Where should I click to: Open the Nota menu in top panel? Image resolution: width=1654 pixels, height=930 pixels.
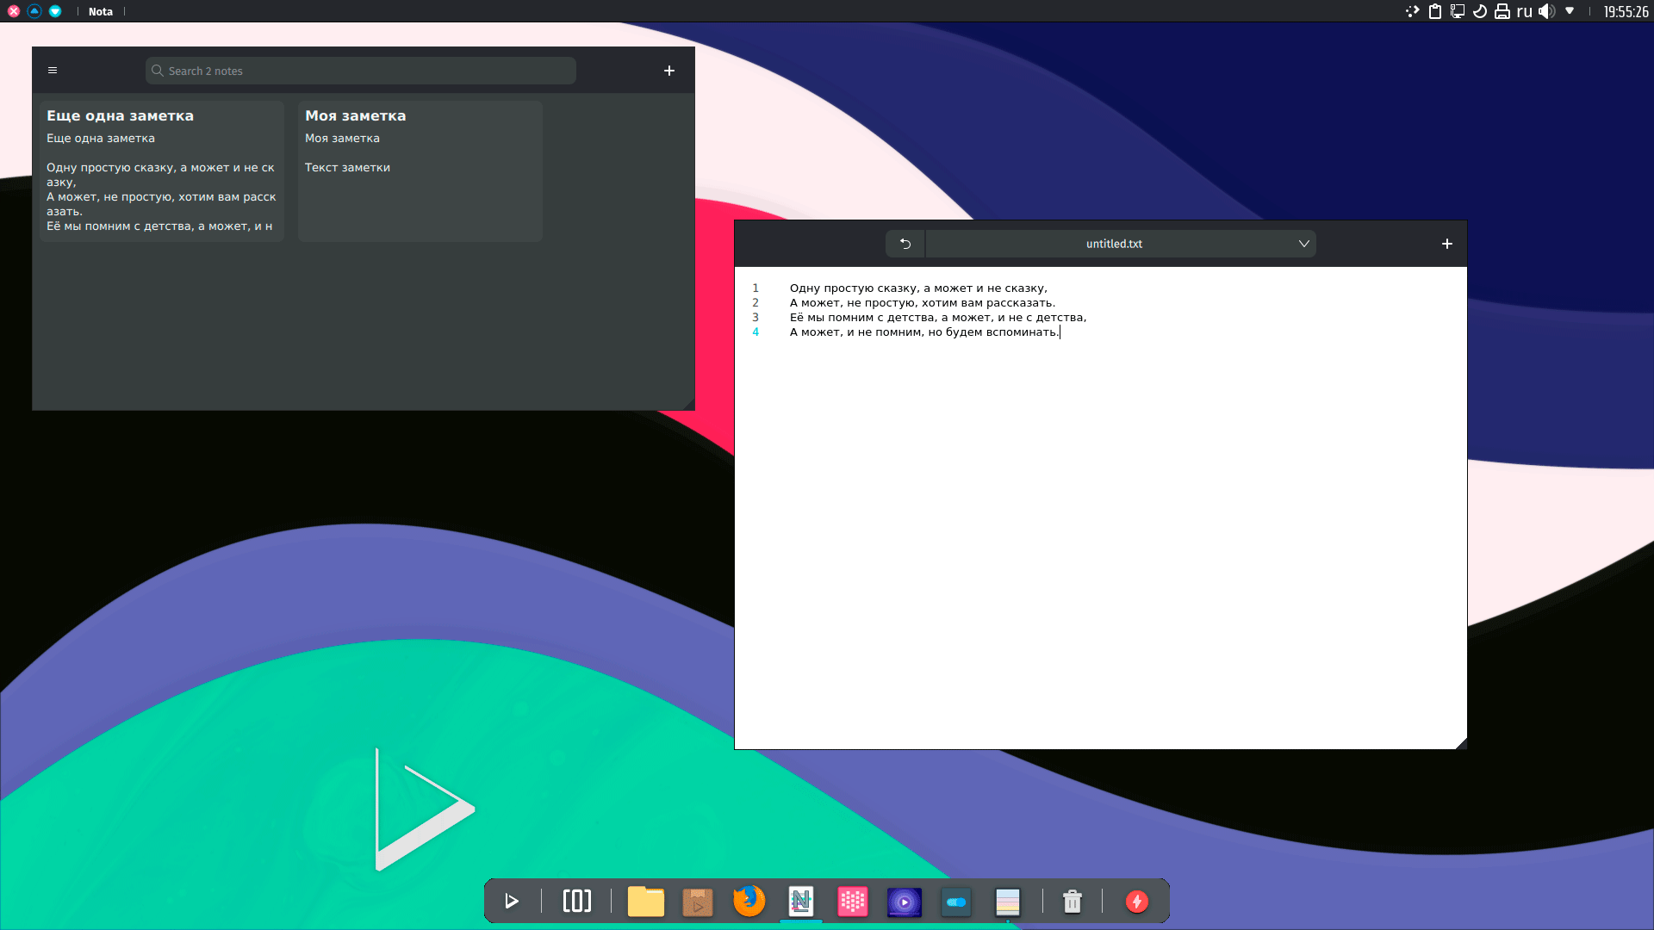click(x=101, y=11)
